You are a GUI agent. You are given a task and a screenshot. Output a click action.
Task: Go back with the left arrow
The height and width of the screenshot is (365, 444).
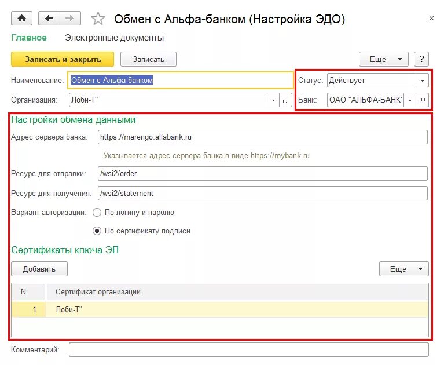(x=49, y=19)
